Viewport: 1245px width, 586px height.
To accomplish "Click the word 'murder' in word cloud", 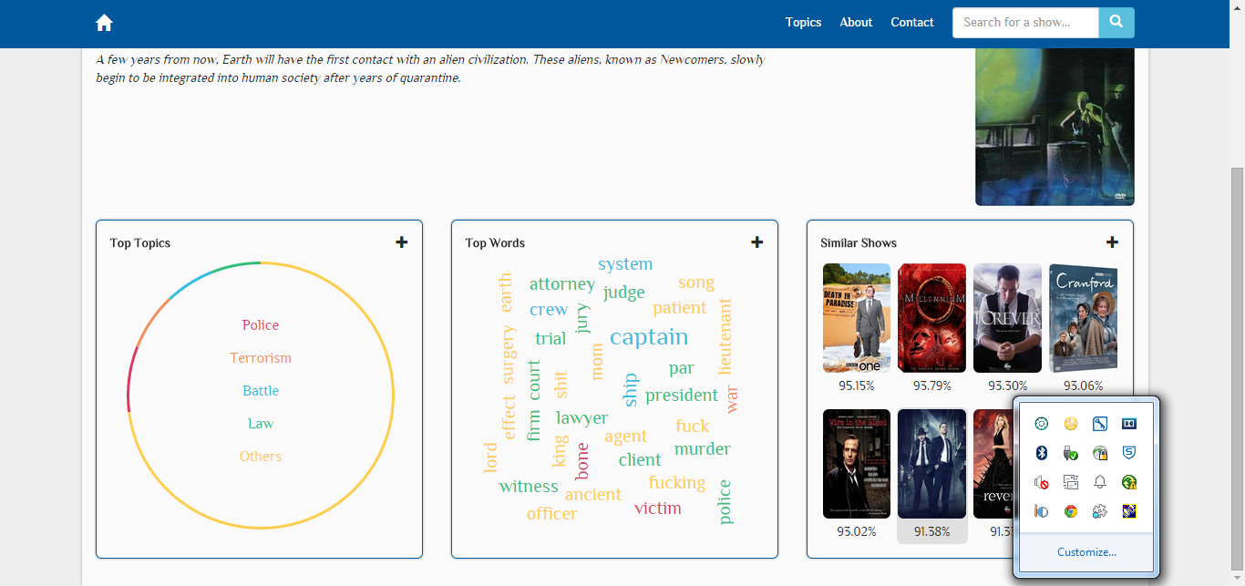I will [703, 448].
